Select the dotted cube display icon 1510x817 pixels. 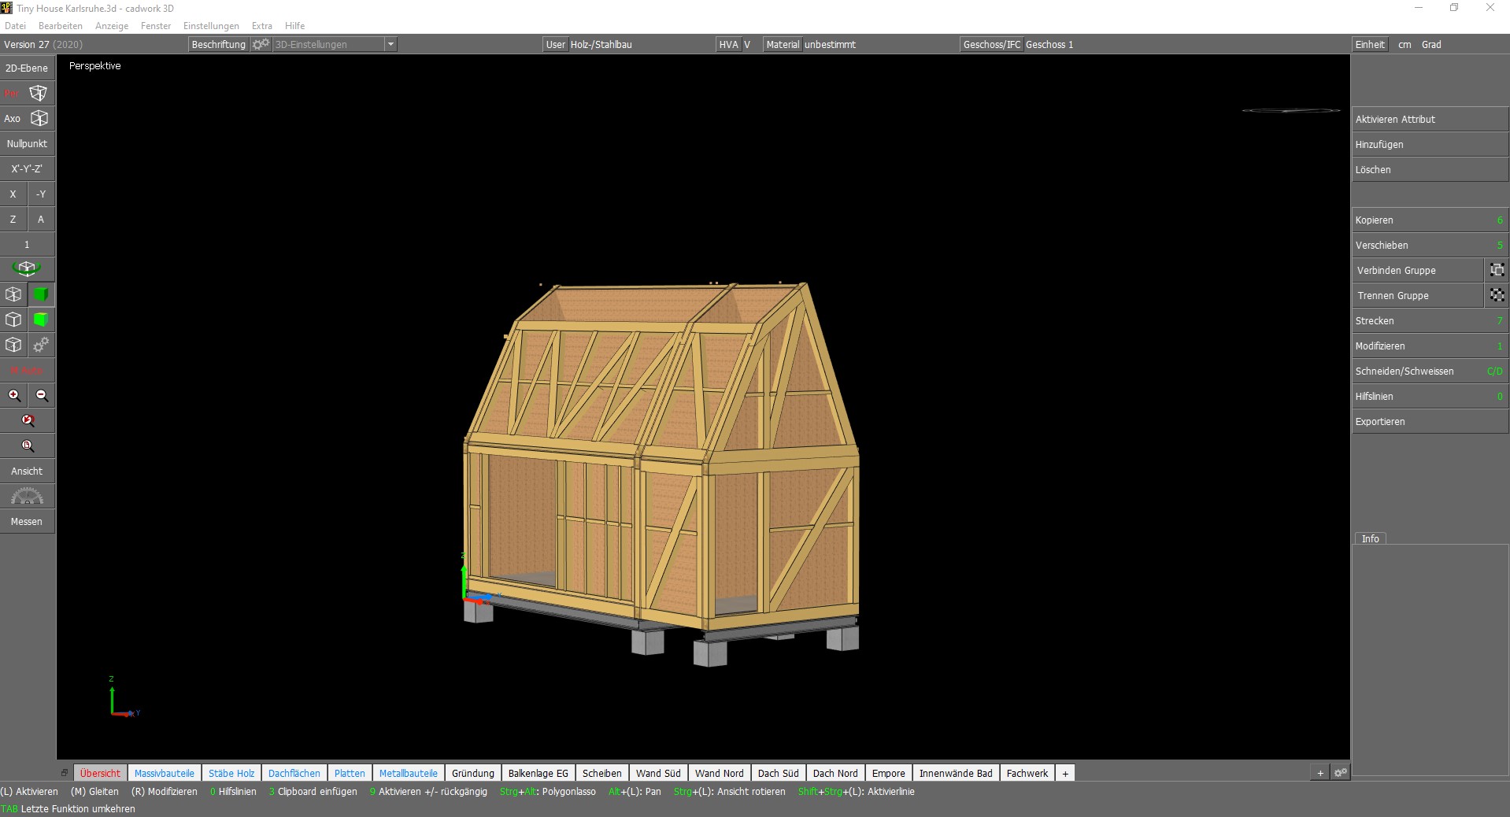coord(13,345)
